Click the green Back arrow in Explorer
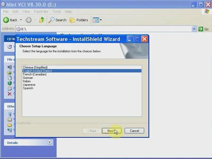212x159 pixels. click(6, 20)
